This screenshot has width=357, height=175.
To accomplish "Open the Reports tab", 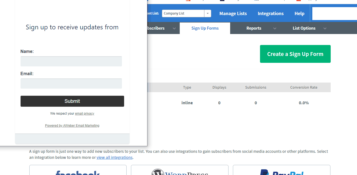I will pos(254,28).
